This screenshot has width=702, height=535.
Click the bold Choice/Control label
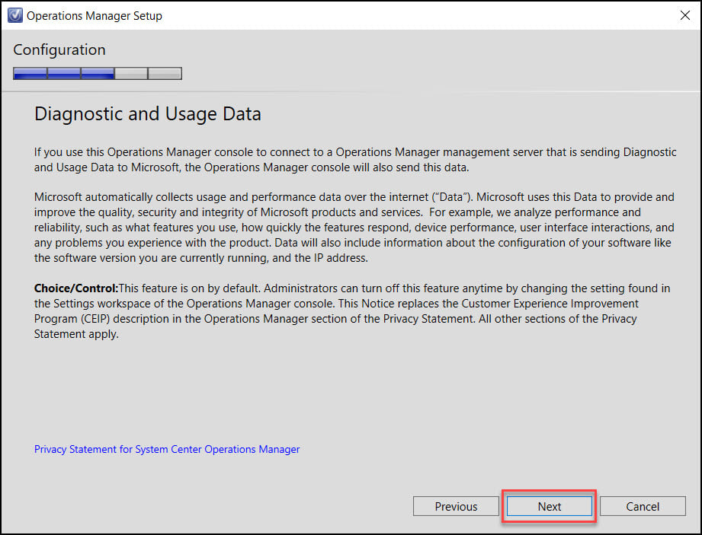pyautogui.click(x=76, y=288)
